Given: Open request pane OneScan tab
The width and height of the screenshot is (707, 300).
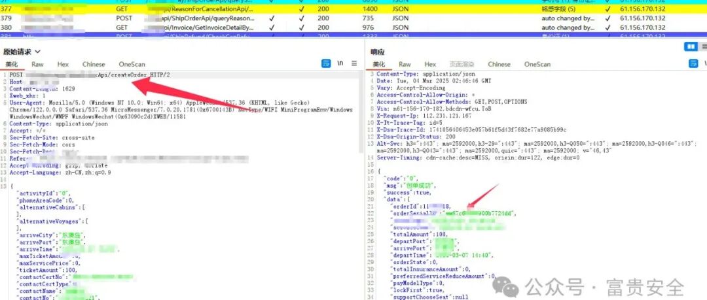Looking at the screenshot, I should (x=132, y=64).
